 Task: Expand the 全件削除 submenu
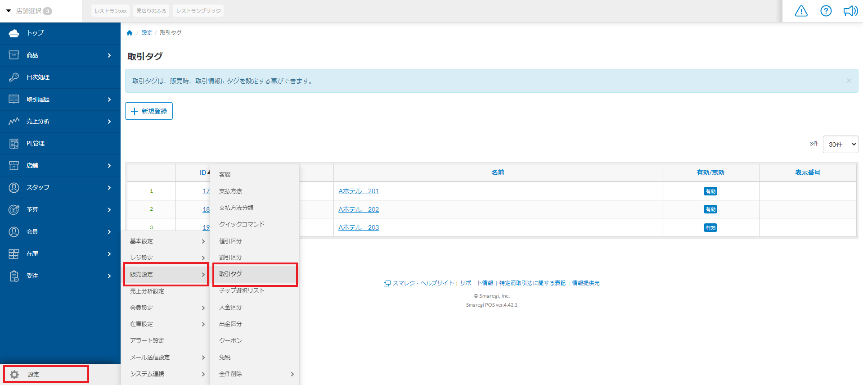[255, 374]
